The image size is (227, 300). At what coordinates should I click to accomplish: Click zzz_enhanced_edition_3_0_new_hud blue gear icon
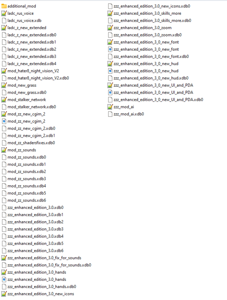(x=110, y=71)
